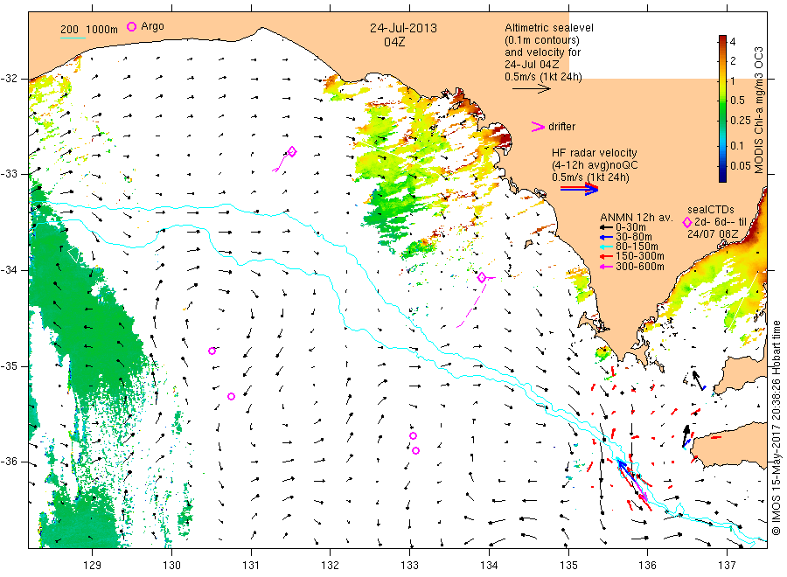Image resolution: width=787 pixels, height=577 pixels.
Task: Click the "Argo" legend label
Action: 152,26
